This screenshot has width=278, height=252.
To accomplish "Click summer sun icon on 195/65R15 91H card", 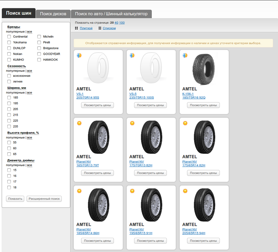I will click(x=132, y=191).
